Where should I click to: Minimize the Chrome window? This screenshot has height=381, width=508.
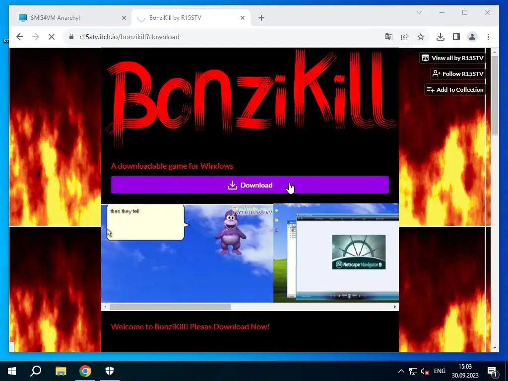coord(442,12)
